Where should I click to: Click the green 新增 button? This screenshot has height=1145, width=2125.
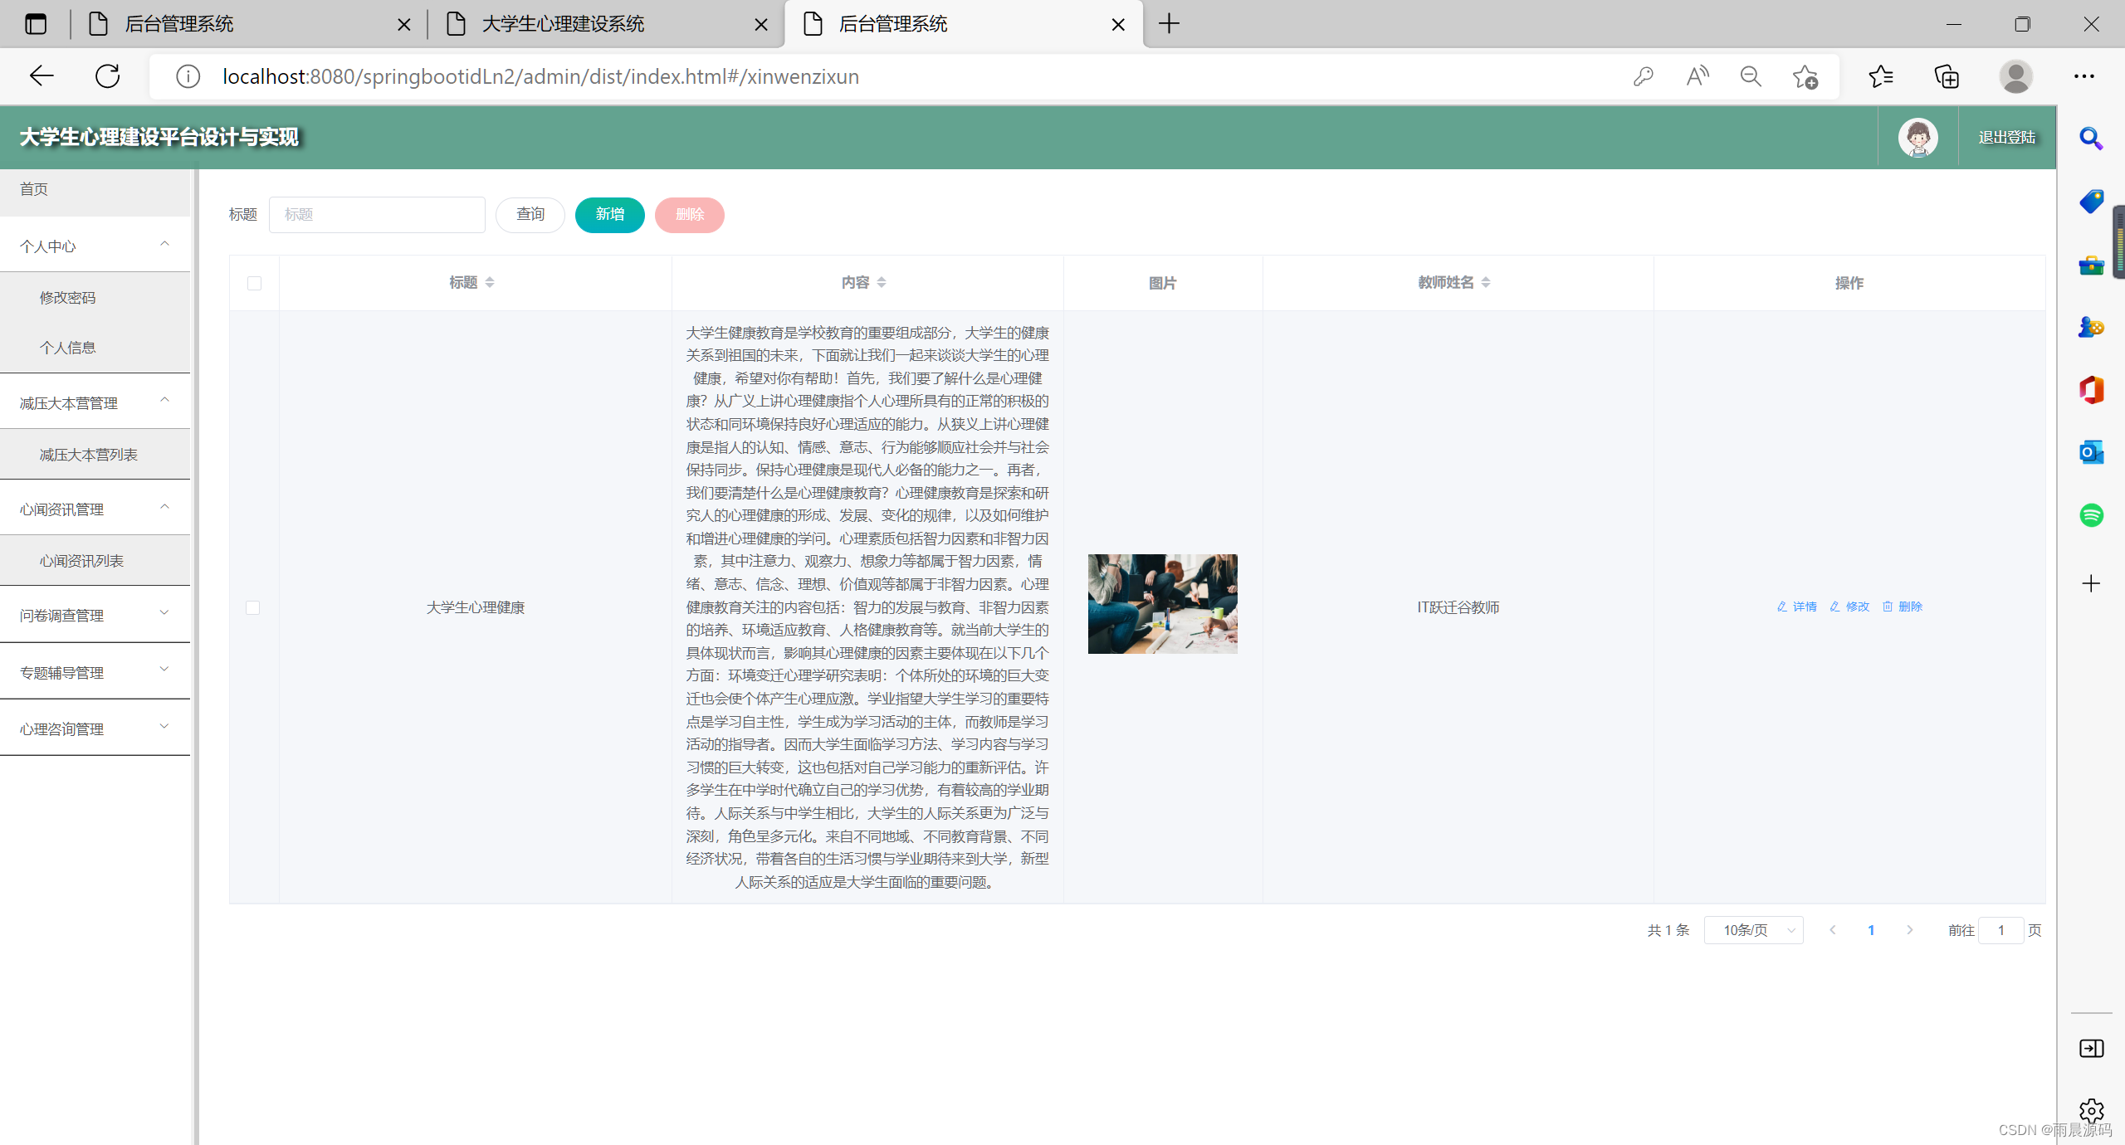(609, 215)
